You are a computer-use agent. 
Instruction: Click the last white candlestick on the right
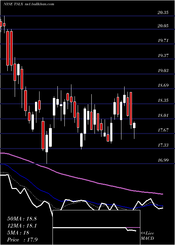coord(134,125)
